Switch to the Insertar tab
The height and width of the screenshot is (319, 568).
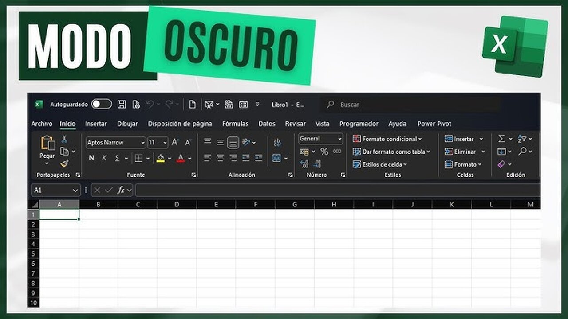[96, 124]
